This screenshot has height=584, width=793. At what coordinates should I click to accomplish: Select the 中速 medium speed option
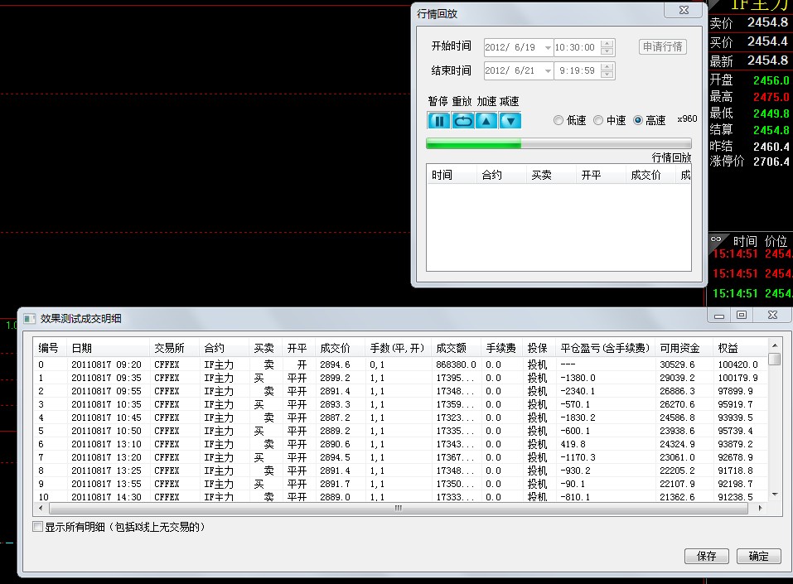click(x=598, y=120)
